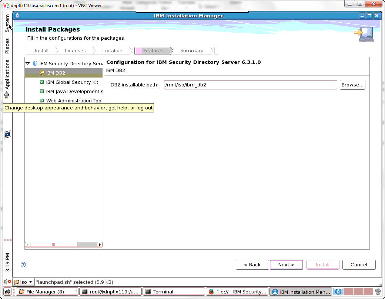
Task: Toggle the Web Administration Tool checkbox
Action: point(42,101)
